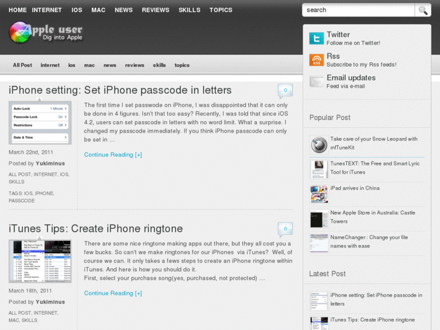Open iPhone setting passcode post title

tap(120, 90)
